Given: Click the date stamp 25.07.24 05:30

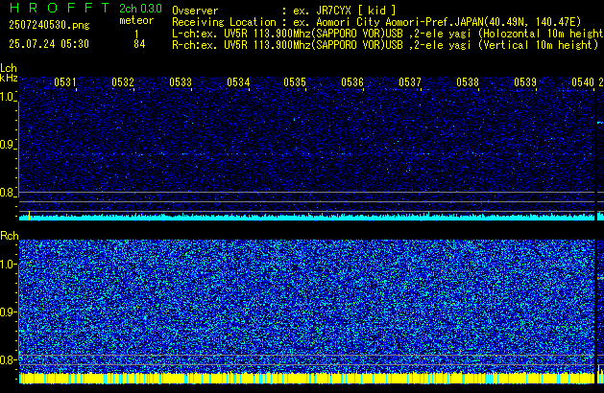Looking at the screenshot, I should [49, 44].
